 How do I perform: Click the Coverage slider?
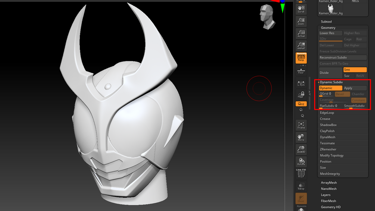pyautogui.click(x=335, y=100)
